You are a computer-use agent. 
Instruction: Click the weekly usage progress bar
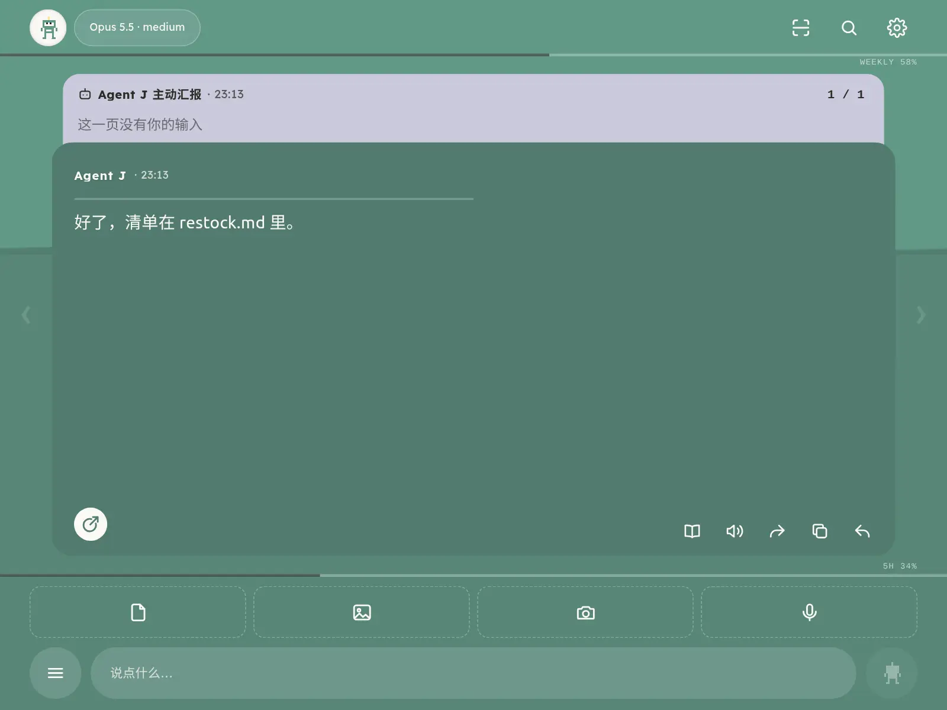pos(474,55)
